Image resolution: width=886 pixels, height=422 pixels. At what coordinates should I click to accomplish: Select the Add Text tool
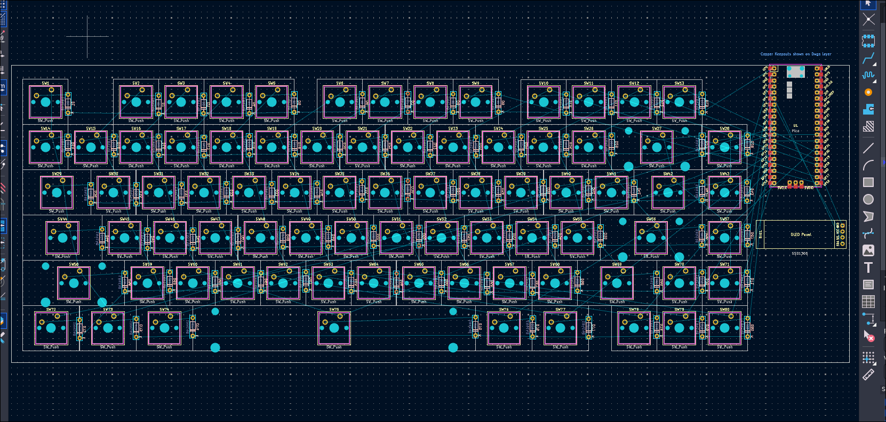(x=868, y=267)
